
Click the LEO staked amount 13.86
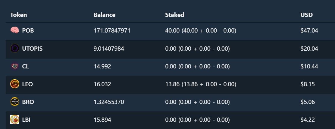pos(172,84)
